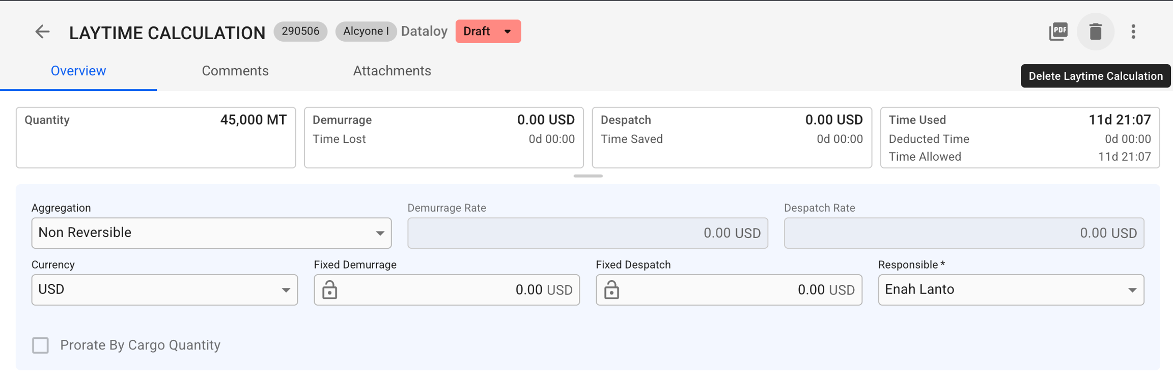Click the back arrow icon
The height and width of the screenshot is (380, 1173).
point(42,32)
